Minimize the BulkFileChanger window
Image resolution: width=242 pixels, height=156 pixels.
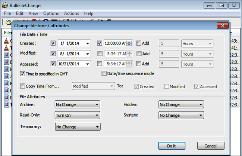tap(209, 6)
